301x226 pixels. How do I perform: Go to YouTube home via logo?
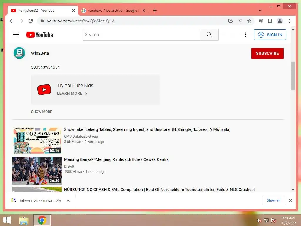pos(40,35)
